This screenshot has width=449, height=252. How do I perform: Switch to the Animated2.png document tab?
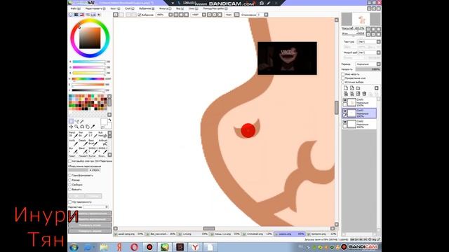(257, 234)
